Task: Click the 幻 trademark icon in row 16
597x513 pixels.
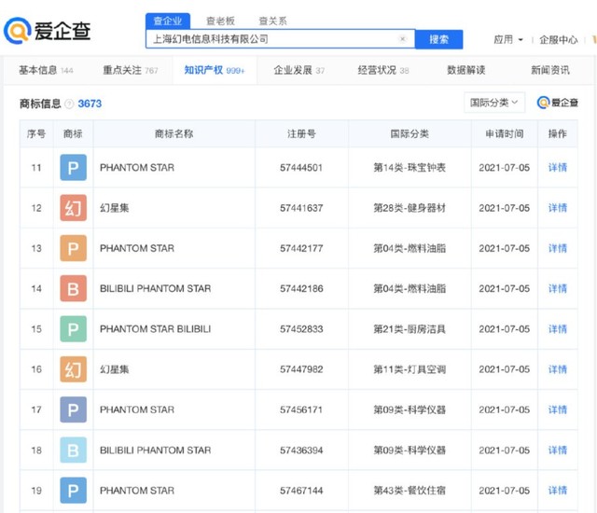Action: tap(73, 369)
